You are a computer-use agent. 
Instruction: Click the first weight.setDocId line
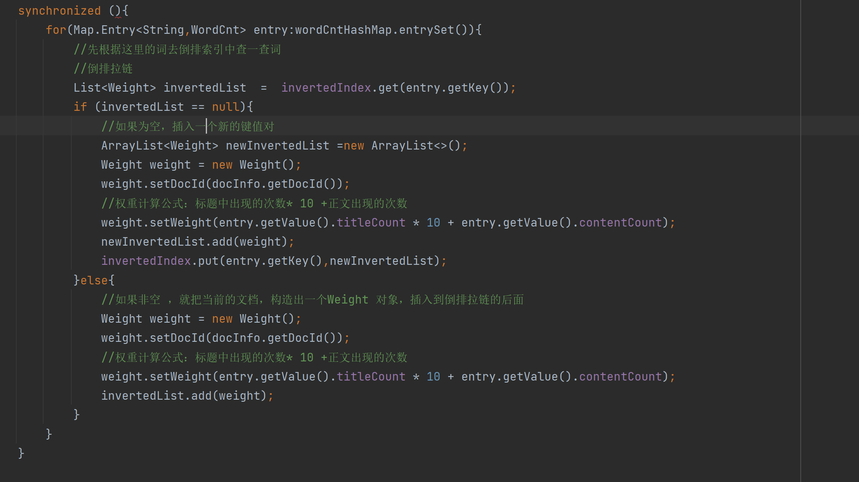pyautogui.click(x=225, y=184)
